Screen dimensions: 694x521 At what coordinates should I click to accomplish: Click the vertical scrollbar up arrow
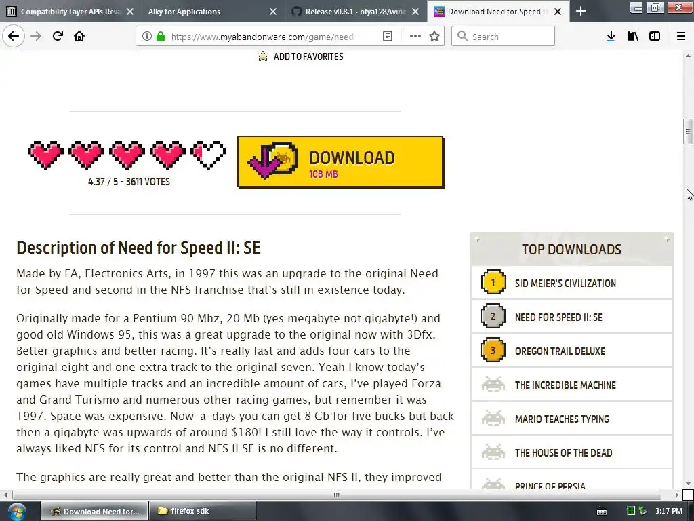tap(688, 56)
